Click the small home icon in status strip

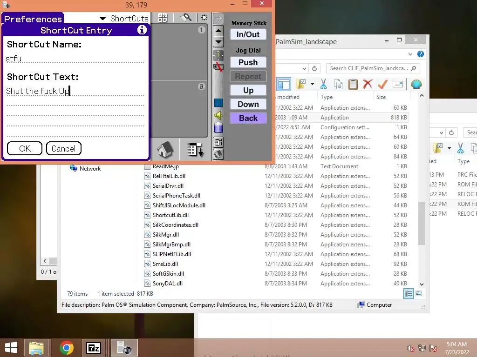218,154
